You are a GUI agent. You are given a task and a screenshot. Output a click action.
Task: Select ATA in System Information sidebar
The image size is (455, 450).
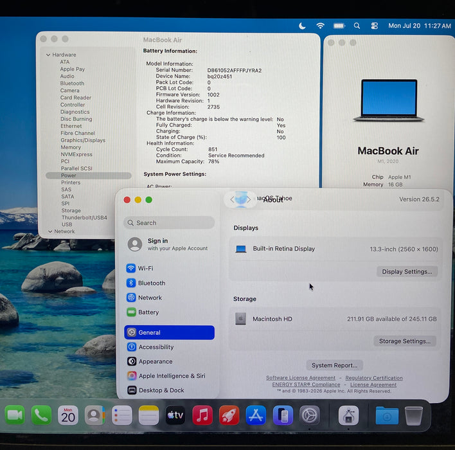(x=65, y=62)
